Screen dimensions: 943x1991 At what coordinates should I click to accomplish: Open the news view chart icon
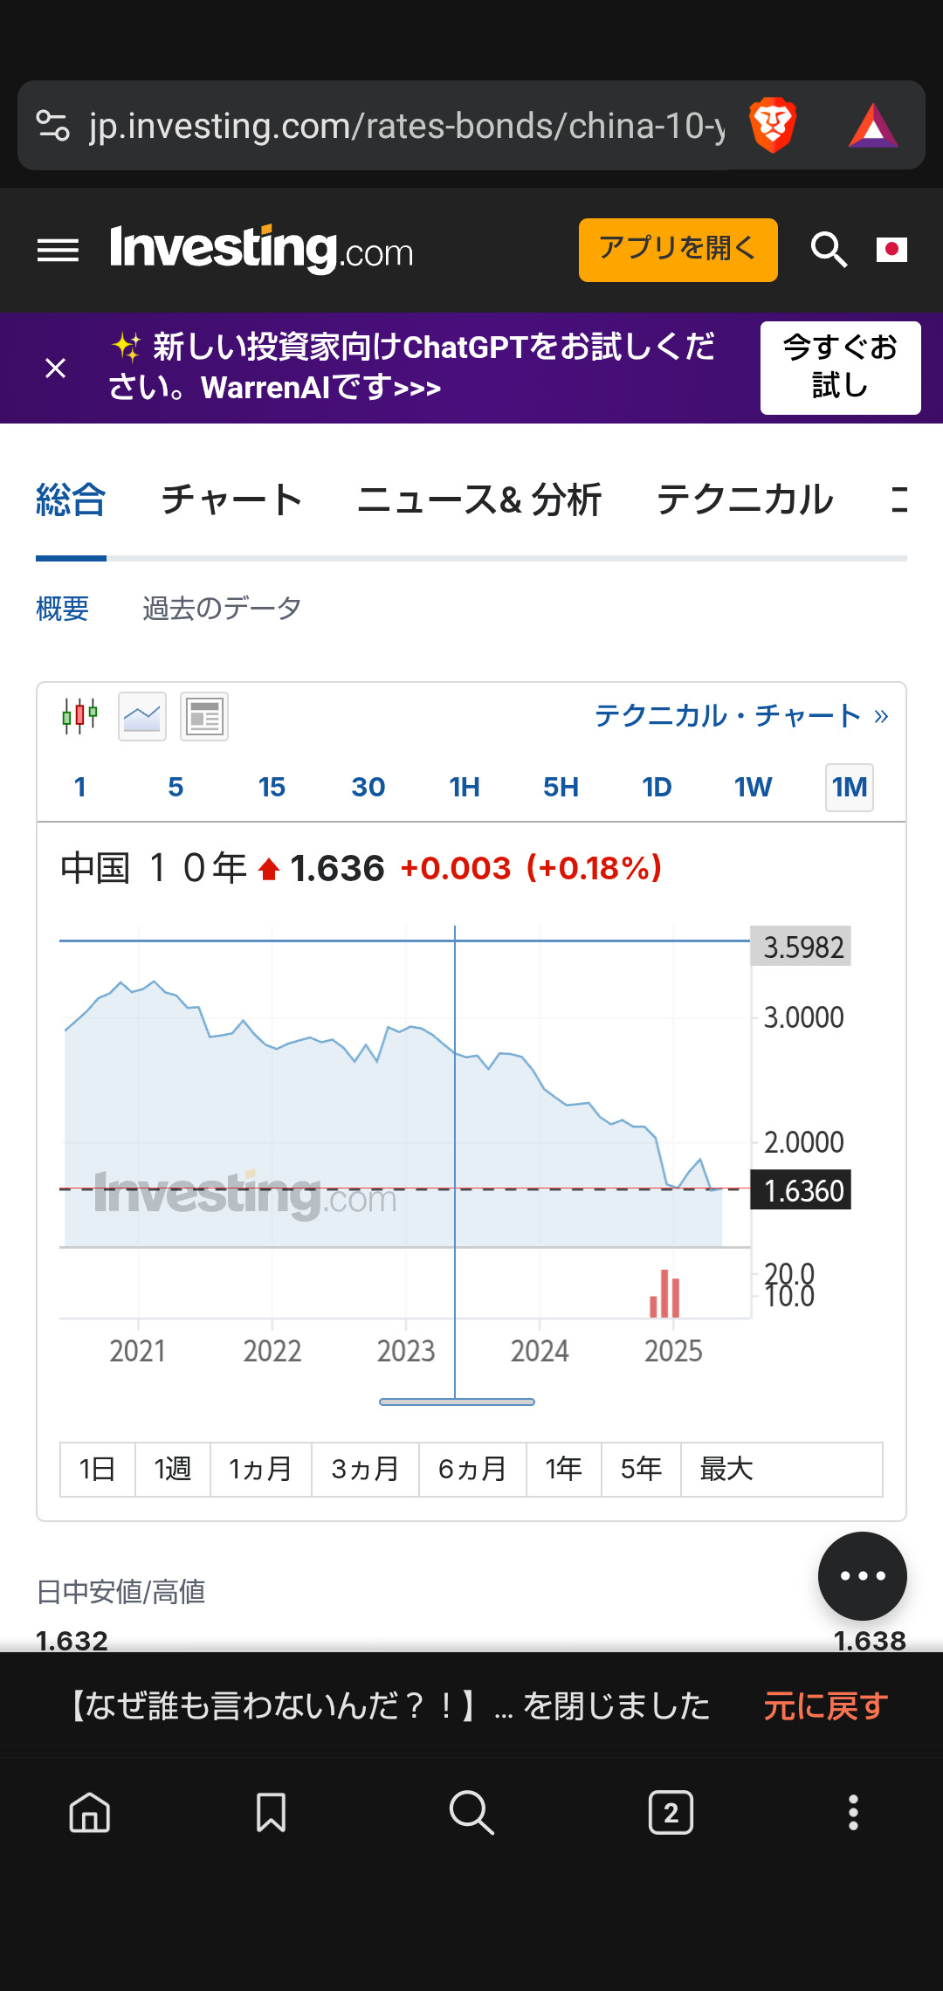click(204, 717)
